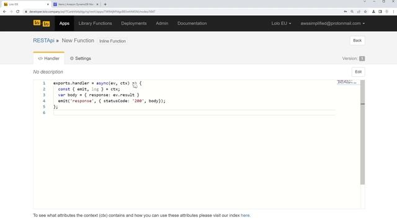Switch to the Amazon DynamoDB tab
Image resolution: width=397 pixels, height=223 pixels.
pos(76,4)
